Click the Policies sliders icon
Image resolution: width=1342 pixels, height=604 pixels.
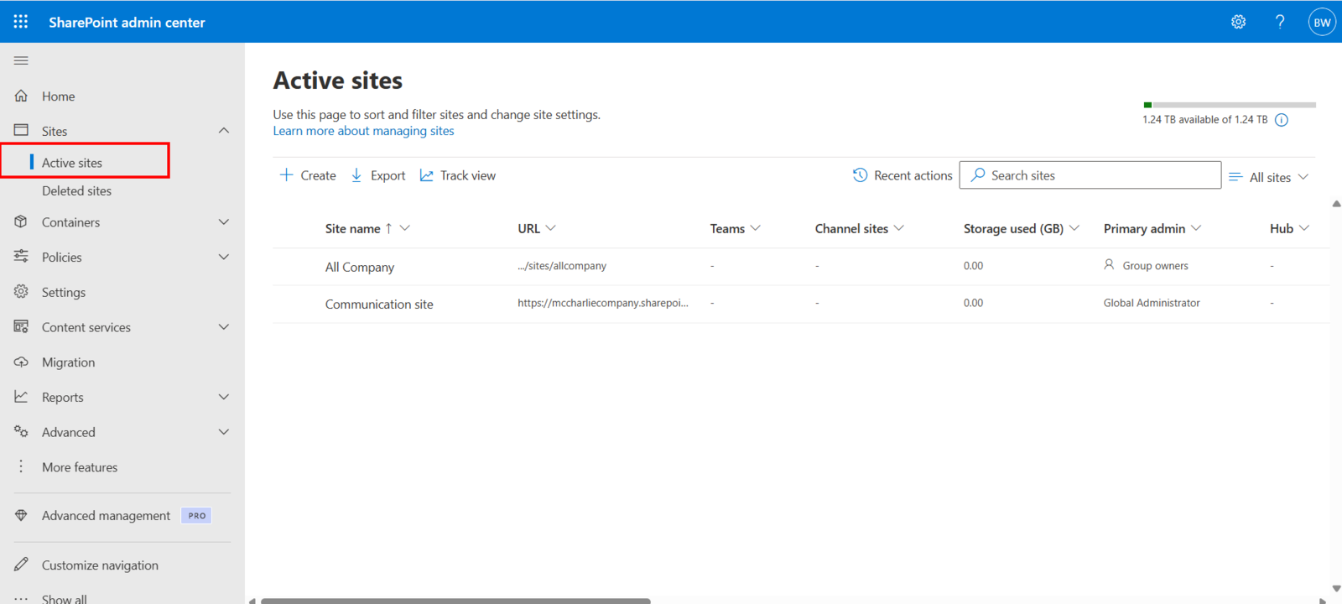click(x=21, y=256)
